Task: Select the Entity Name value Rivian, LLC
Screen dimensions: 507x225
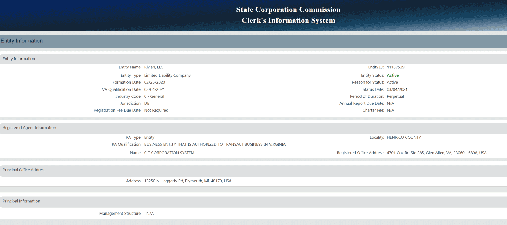Action: [x=154, y=67]
